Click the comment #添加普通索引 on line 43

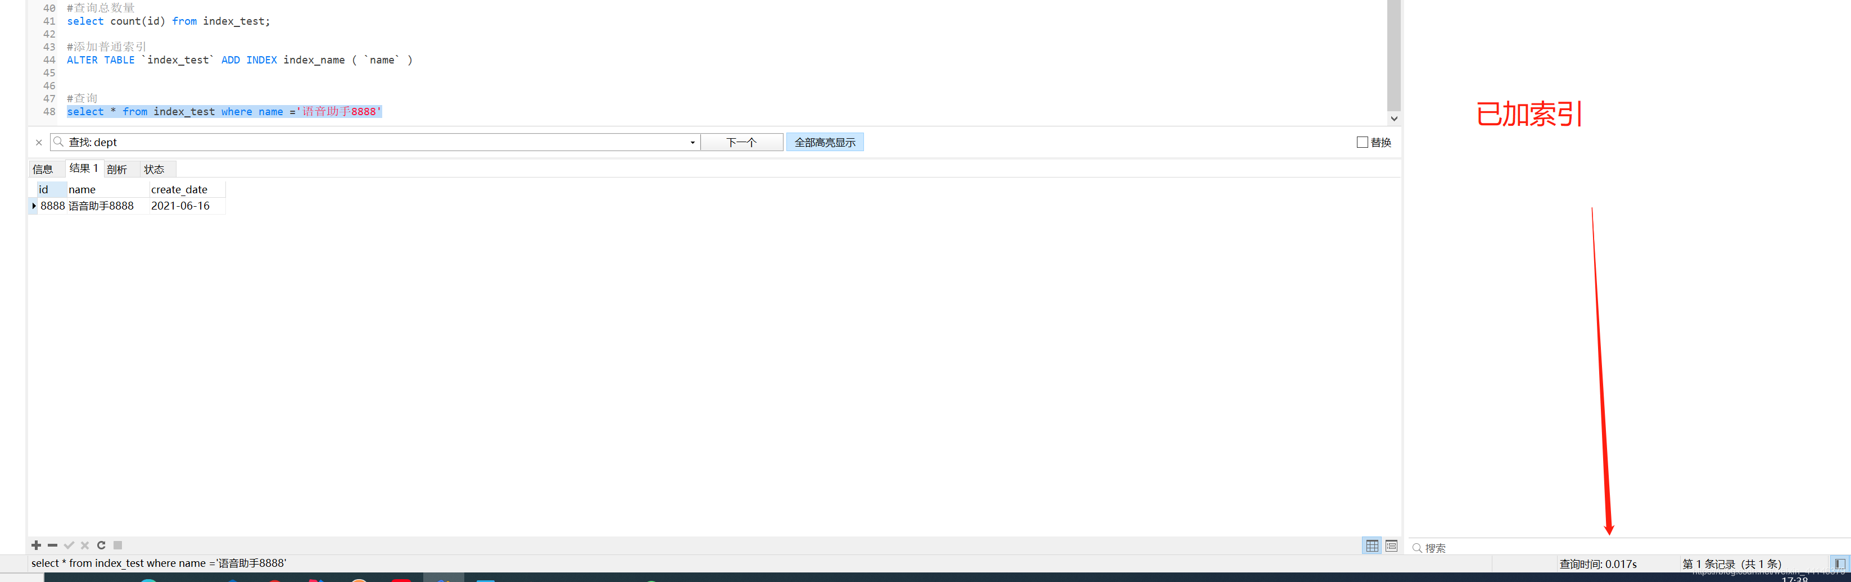pyautogui.click(x=106, y=47)
